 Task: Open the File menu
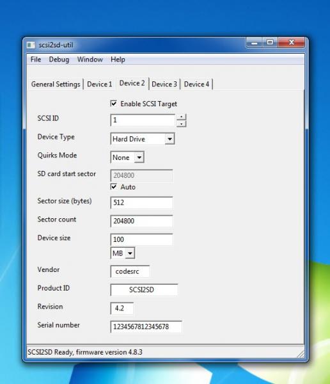tap(36, 60)
